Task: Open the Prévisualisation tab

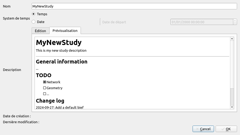Action: [x=65, y=31]
